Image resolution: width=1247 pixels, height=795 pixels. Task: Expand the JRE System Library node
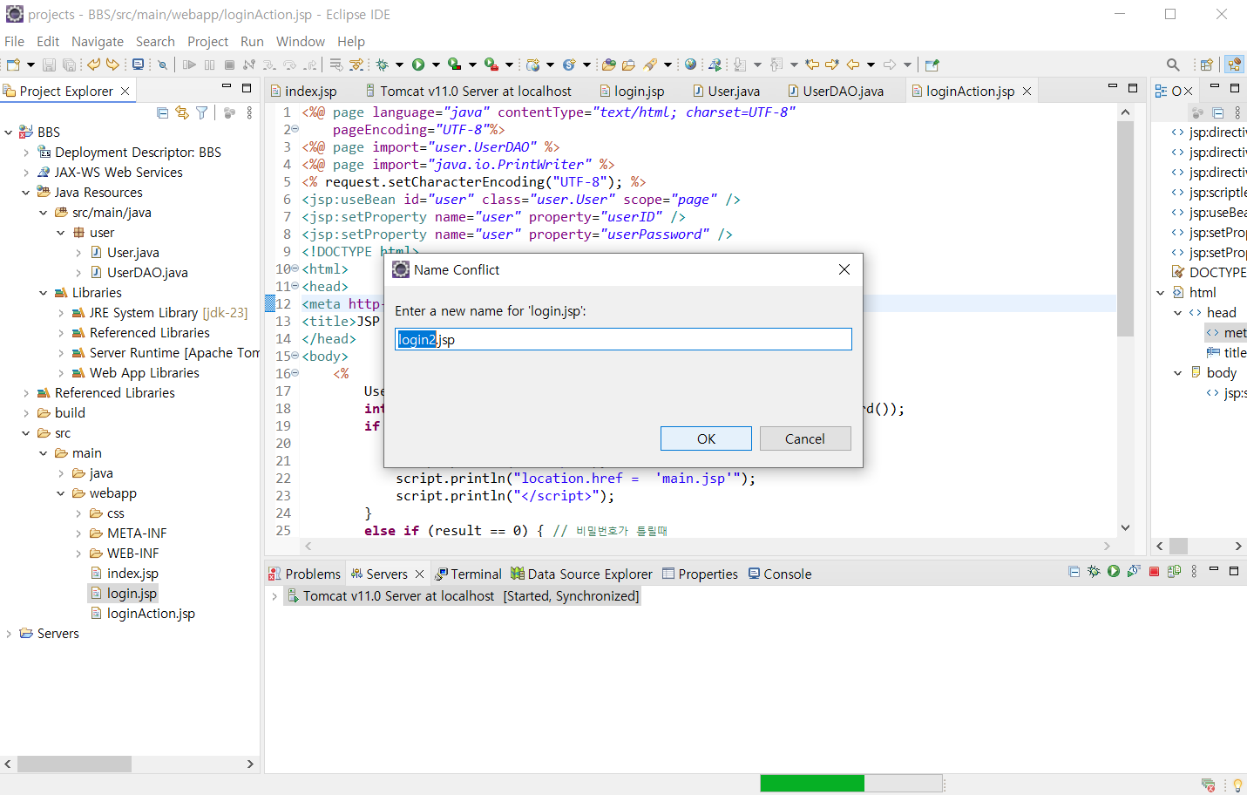(x=61, y=313)
